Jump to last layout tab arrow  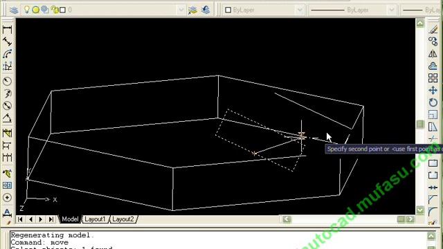51,219
